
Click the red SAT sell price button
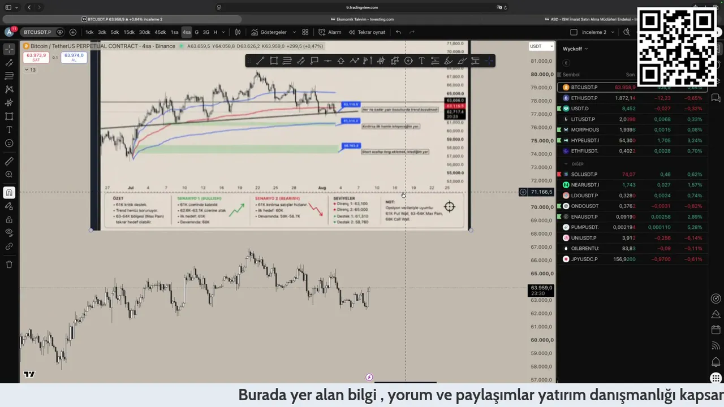pos(36,57)
